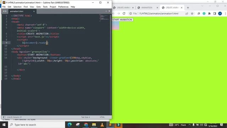Image resolution: width=227 pixels, height=128 pixels.
Task: Open the File menu in Sublime Text
Action: 4,7
